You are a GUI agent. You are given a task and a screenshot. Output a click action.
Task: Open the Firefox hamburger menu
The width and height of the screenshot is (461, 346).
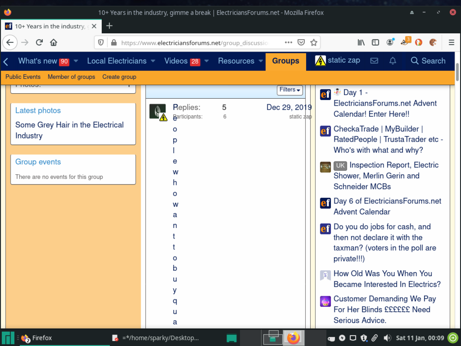click(452, 42)
